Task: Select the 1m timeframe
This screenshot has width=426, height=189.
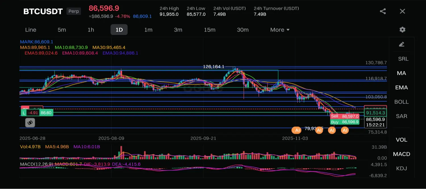Action: [x=148, y=30]
